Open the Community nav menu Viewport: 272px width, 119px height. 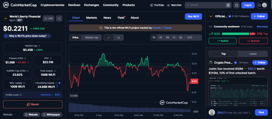(111, 5)
